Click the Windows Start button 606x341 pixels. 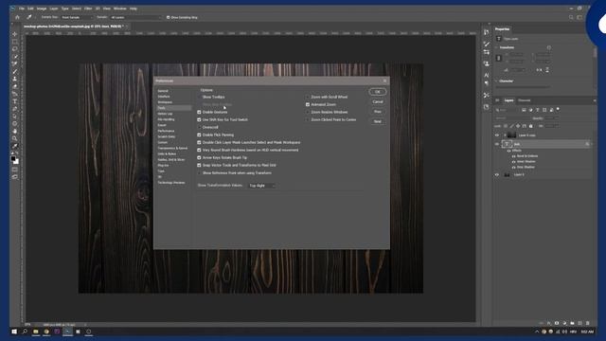(x=14, y=332)
